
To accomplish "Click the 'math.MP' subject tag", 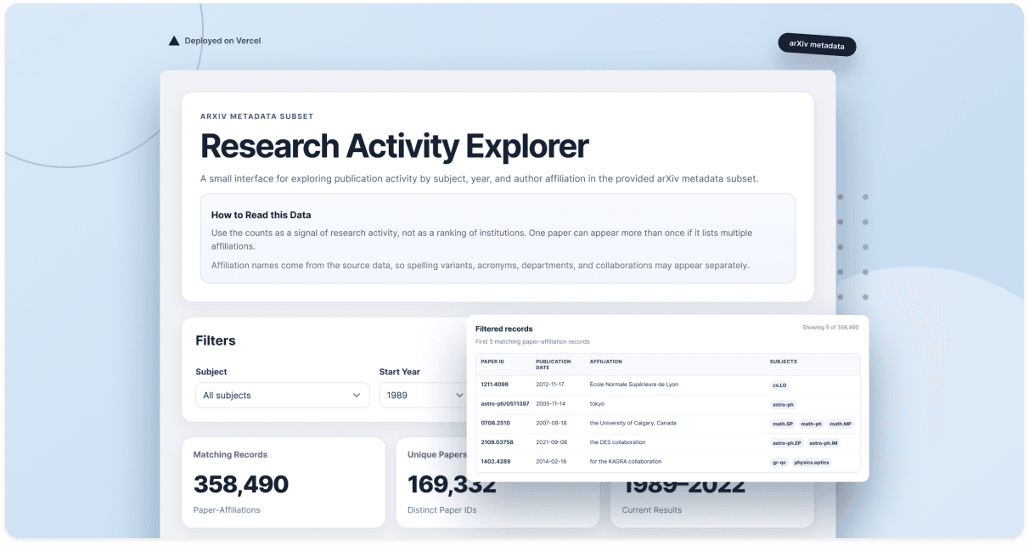I will pos(840,424).
